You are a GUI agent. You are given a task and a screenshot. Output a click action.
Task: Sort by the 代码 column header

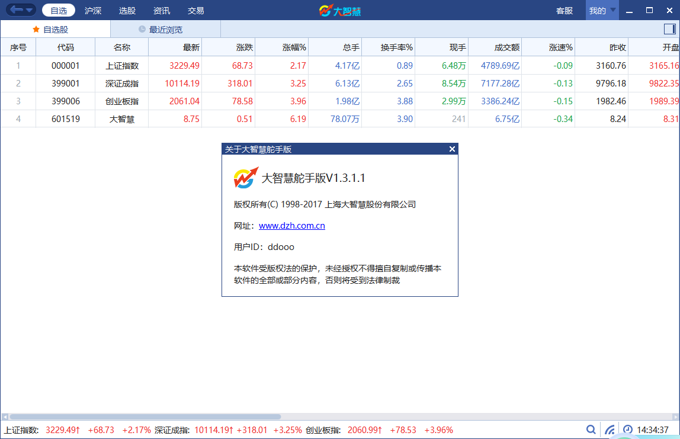66,47
